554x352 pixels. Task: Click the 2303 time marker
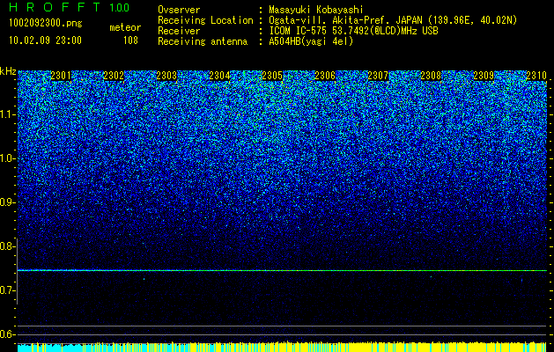[x=166, y=76]
